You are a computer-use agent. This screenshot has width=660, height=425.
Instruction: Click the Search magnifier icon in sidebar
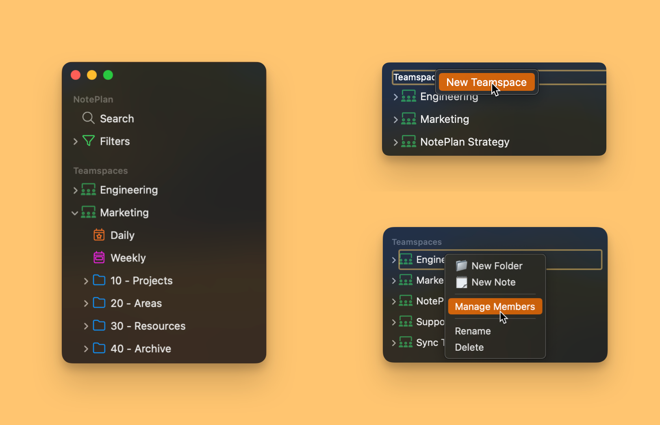[x=88, y=118]
